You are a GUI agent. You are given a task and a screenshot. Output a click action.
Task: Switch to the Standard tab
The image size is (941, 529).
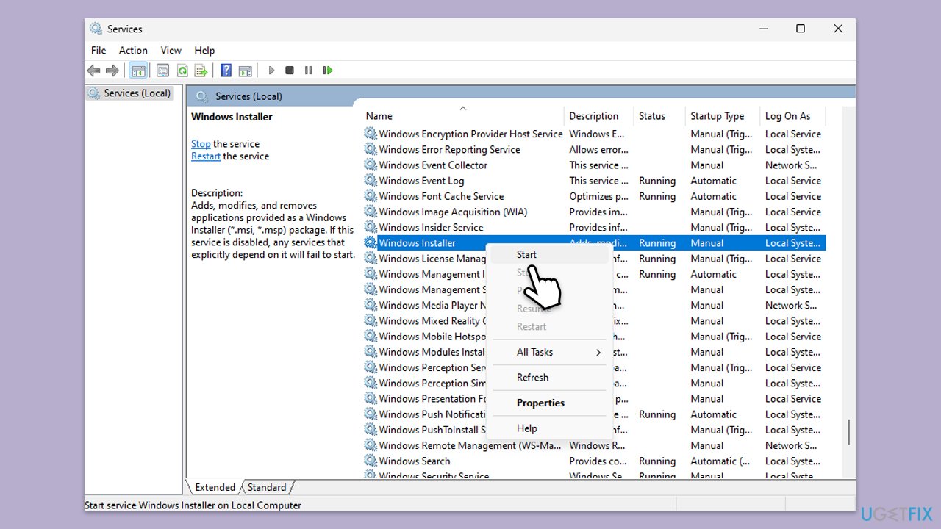(x=267, y=487)
